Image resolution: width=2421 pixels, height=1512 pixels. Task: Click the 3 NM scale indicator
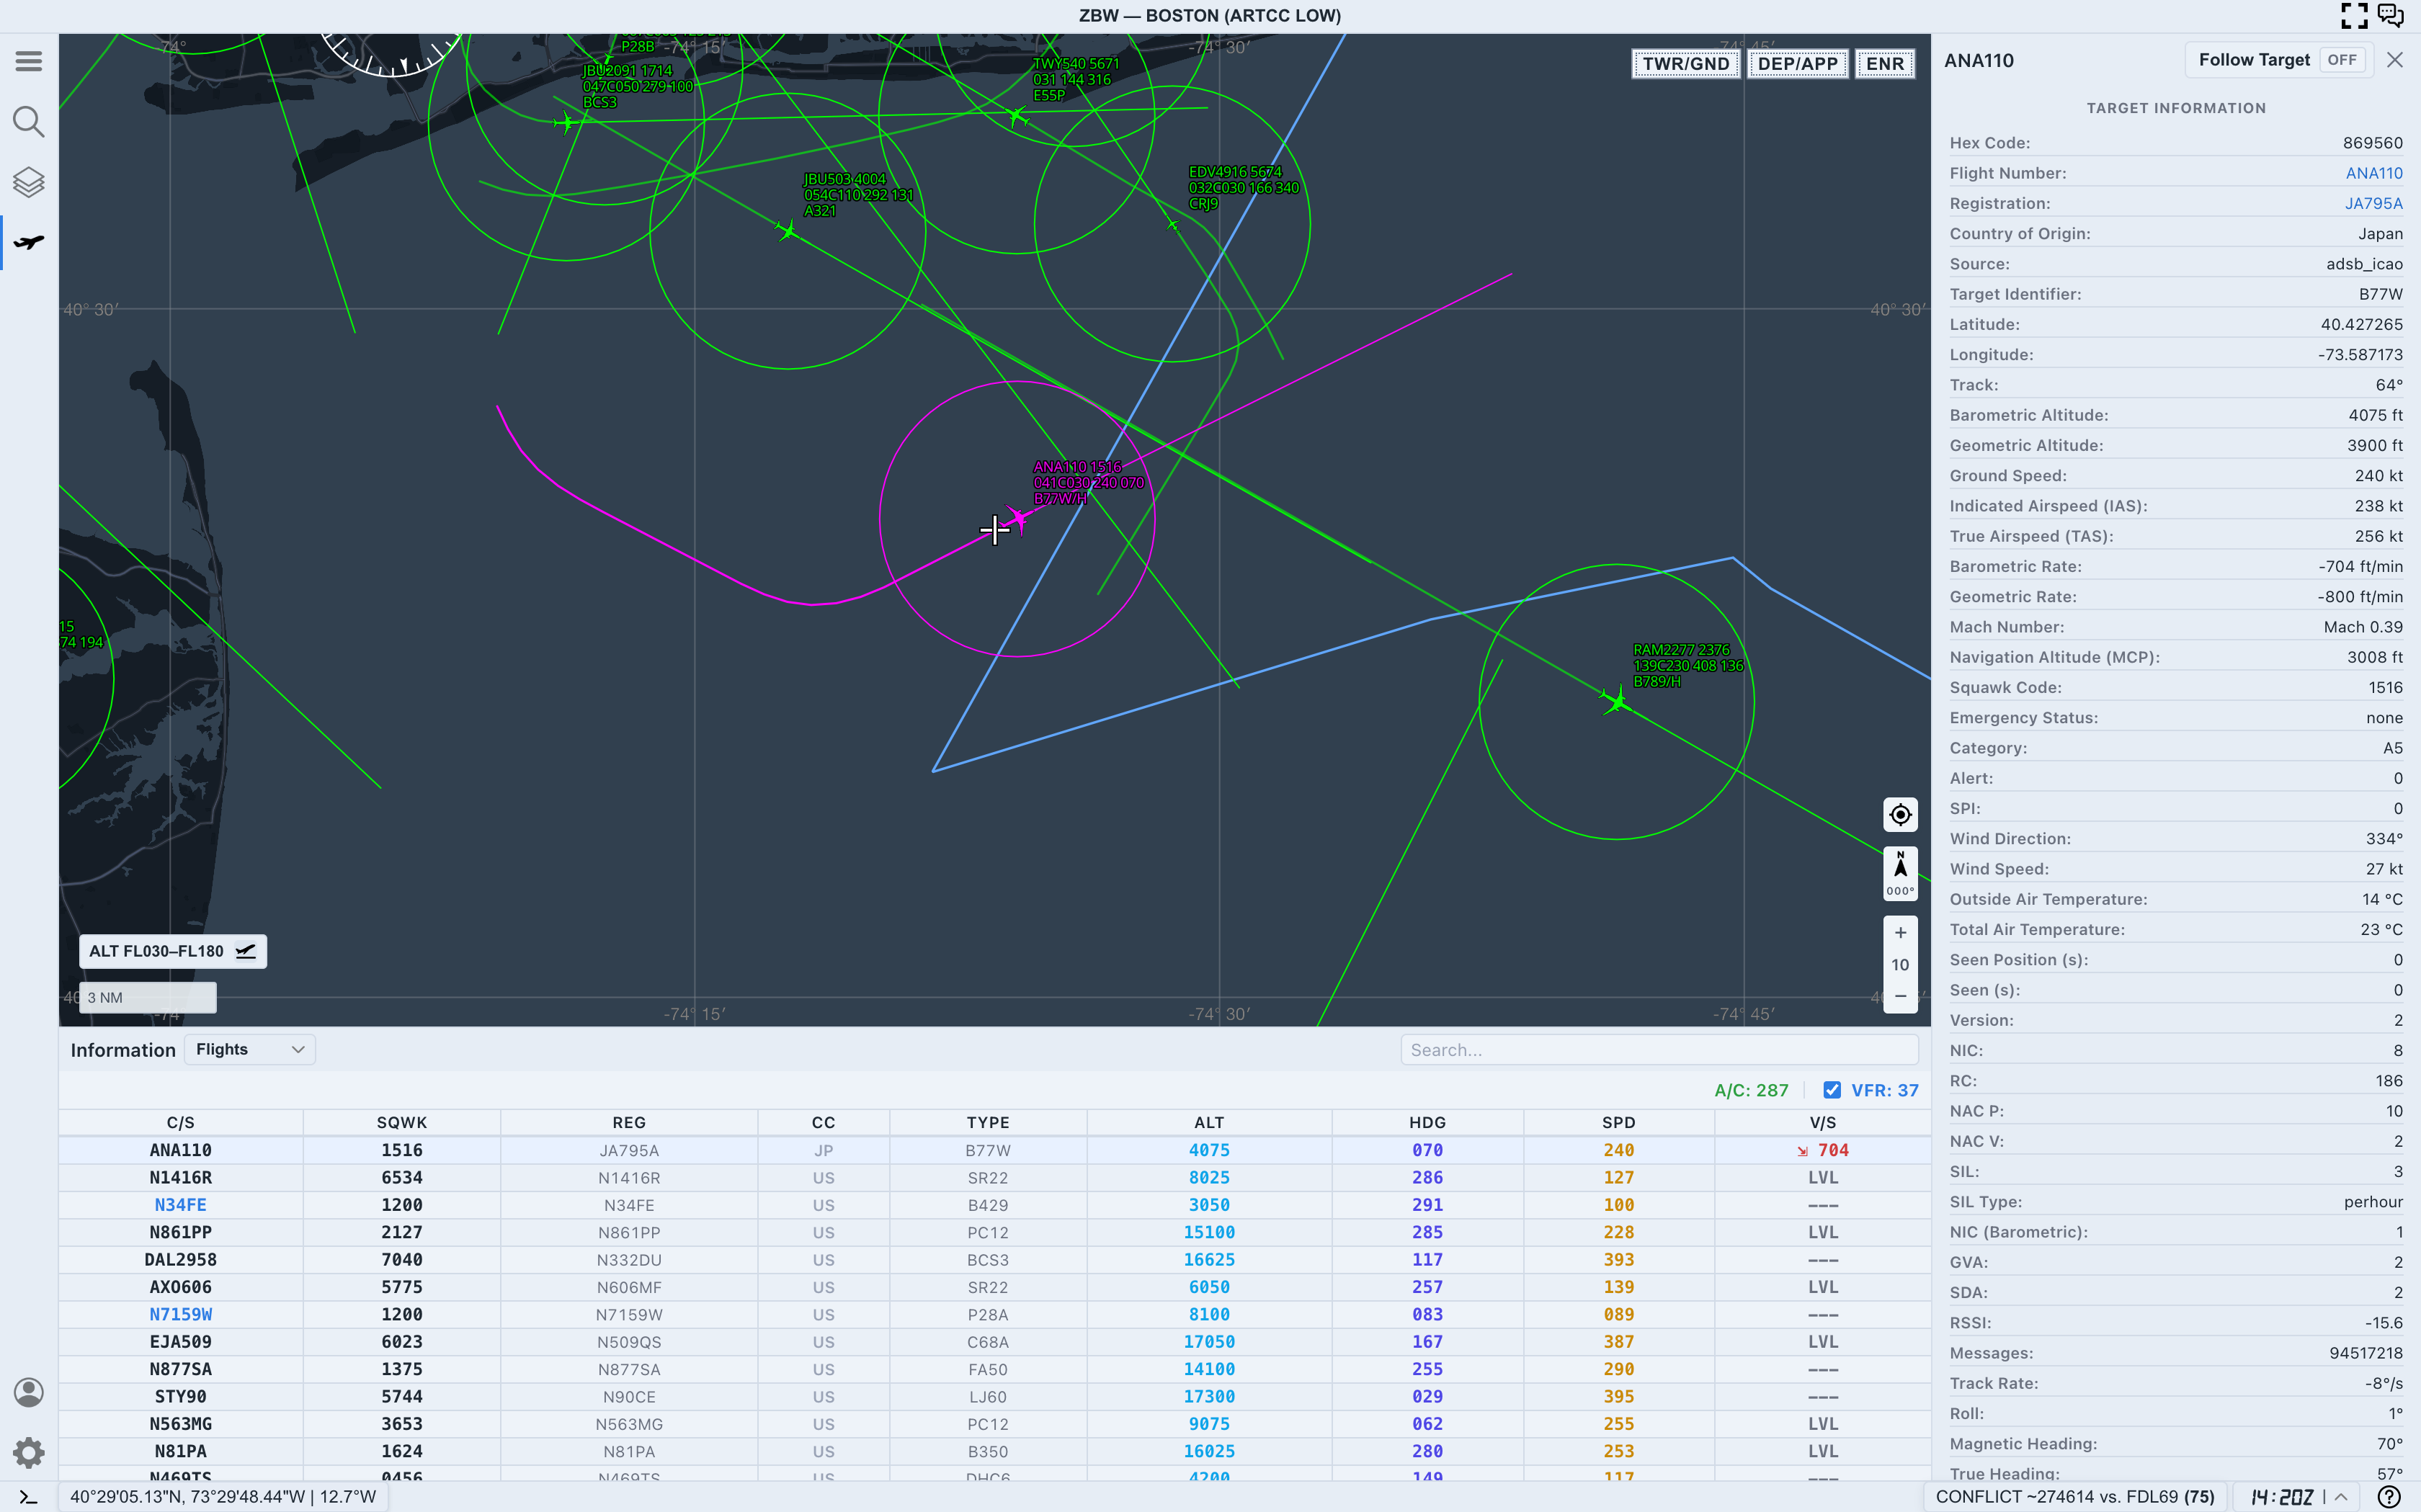click(x=148, y=997)
